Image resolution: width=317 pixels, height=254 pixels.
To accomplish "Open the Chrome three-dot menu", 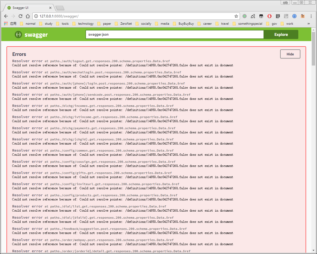I will (x=311, y=16).
